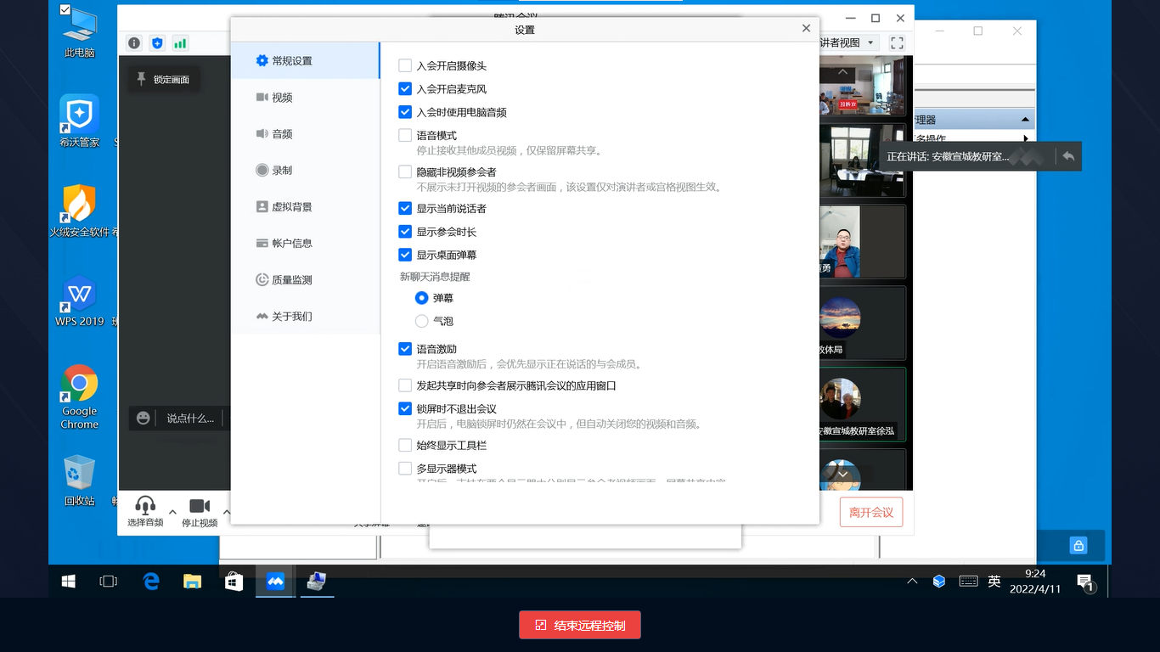Show hidden tray icons chevron
Viewport: 1160px width, 652px height.
click(912, 582)
